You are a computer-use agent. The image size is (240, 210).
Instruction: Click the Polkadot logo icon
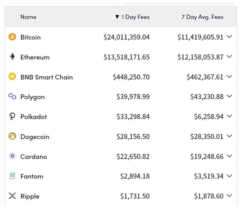pyautogui.click(x=12, y=116)
